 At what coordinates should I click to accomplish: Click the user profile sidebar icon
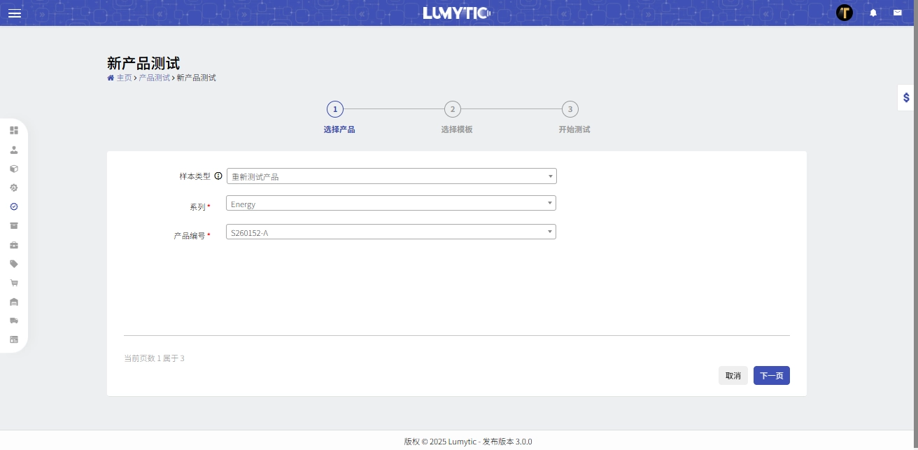[x=14, y=150]
